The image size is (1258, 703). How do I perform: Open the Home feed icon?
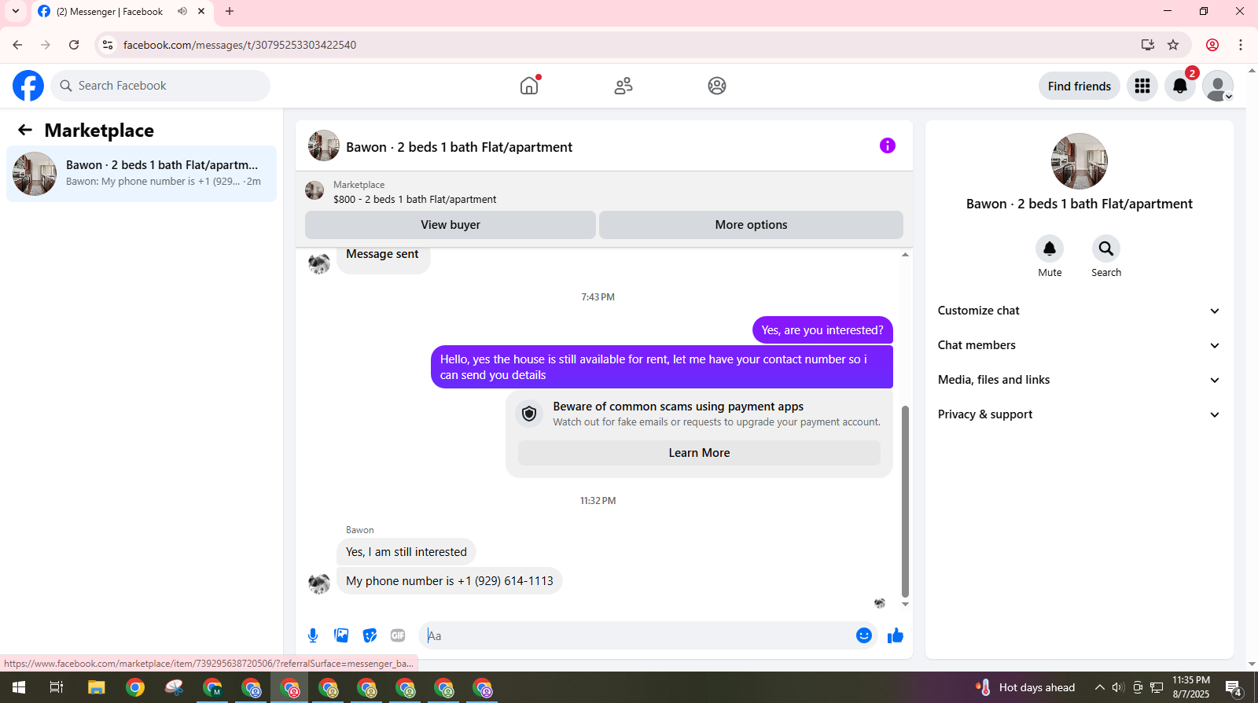[x=529, y=86]
